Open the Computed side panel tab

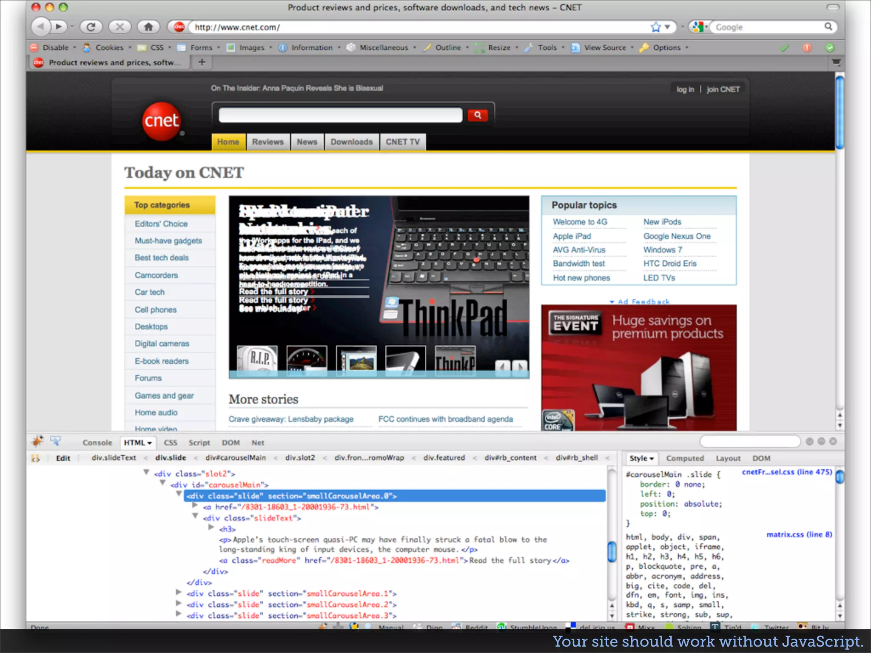pyautogui.click(x=685, y=458)
